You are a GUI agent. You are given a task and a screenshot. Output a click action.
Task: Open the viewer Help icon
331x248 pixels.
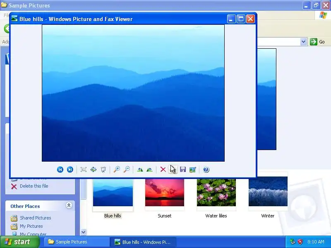[206, 169]
